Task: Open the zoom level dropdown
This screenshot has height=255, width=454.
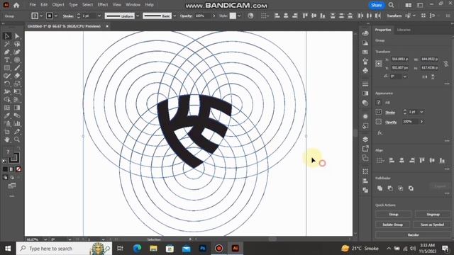Action: coord(45,239)
